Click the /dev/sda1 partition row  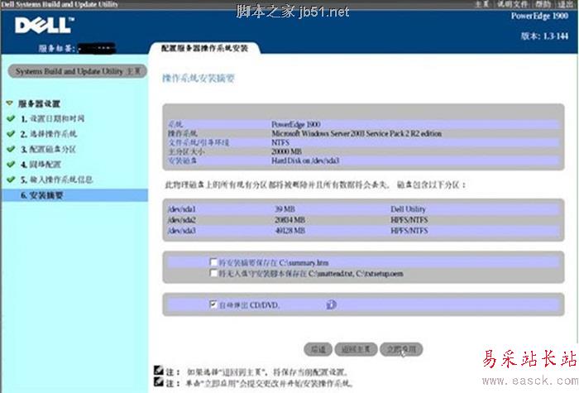coord(363,209)
